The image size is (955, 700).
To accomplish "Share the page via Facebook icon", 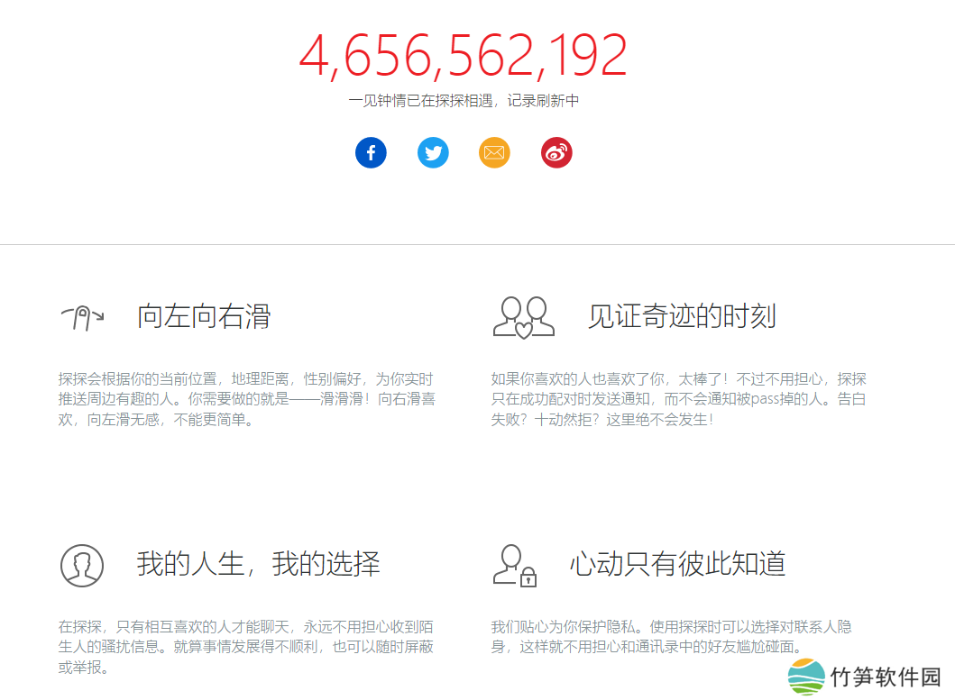I will coord(371,152).
